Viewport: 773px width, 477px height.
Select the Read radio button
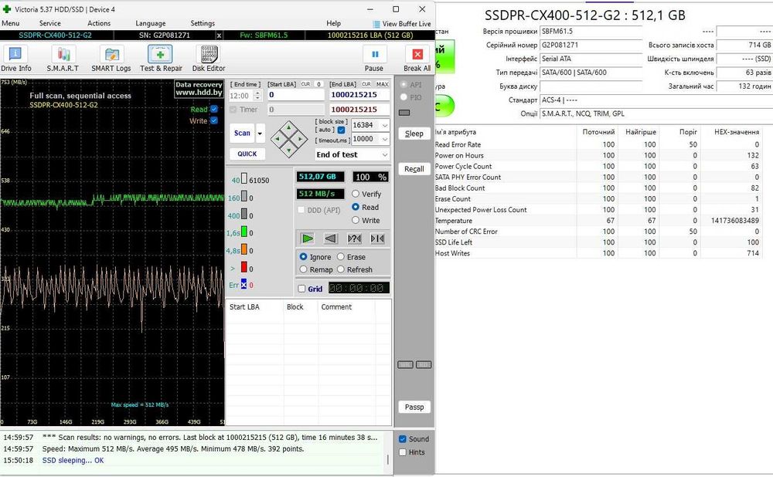pyautogui.click(x=356, y=207)
